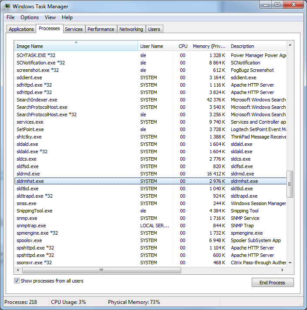
Task: Select the sldald.exe *32 process
Action: pyautogui.click(x=150, y=152)
